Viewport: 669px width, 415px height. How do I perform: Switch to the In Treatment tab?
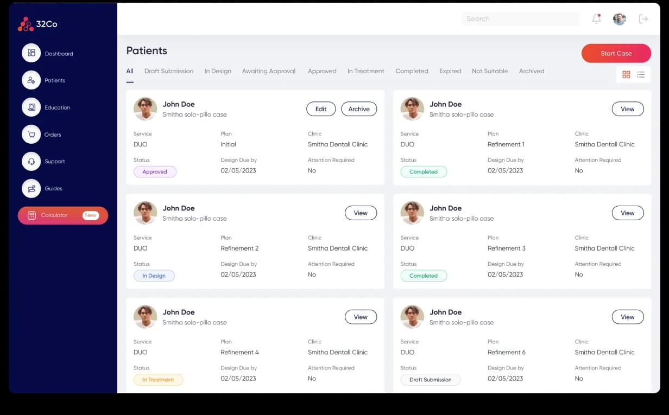click(366, 71)
